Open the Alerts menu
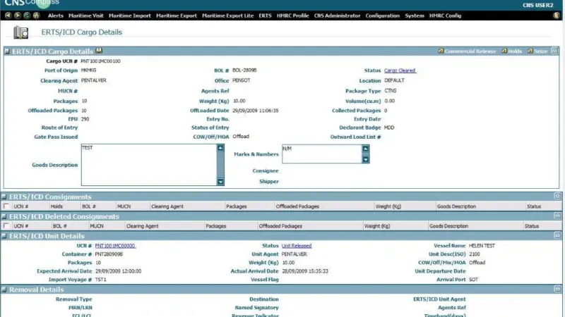This screenshot has height=317, width=565. (56, 15)
